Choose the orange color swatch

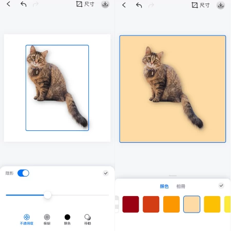(171, 204)
